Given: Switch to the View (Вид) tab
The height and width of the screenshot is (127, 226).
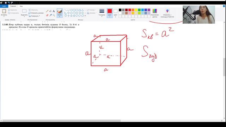Looking at the screenshot, I should pos(21,6).
